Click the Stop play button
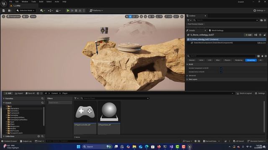The height and width of the screenshot is (150, 268). (76, 10)
